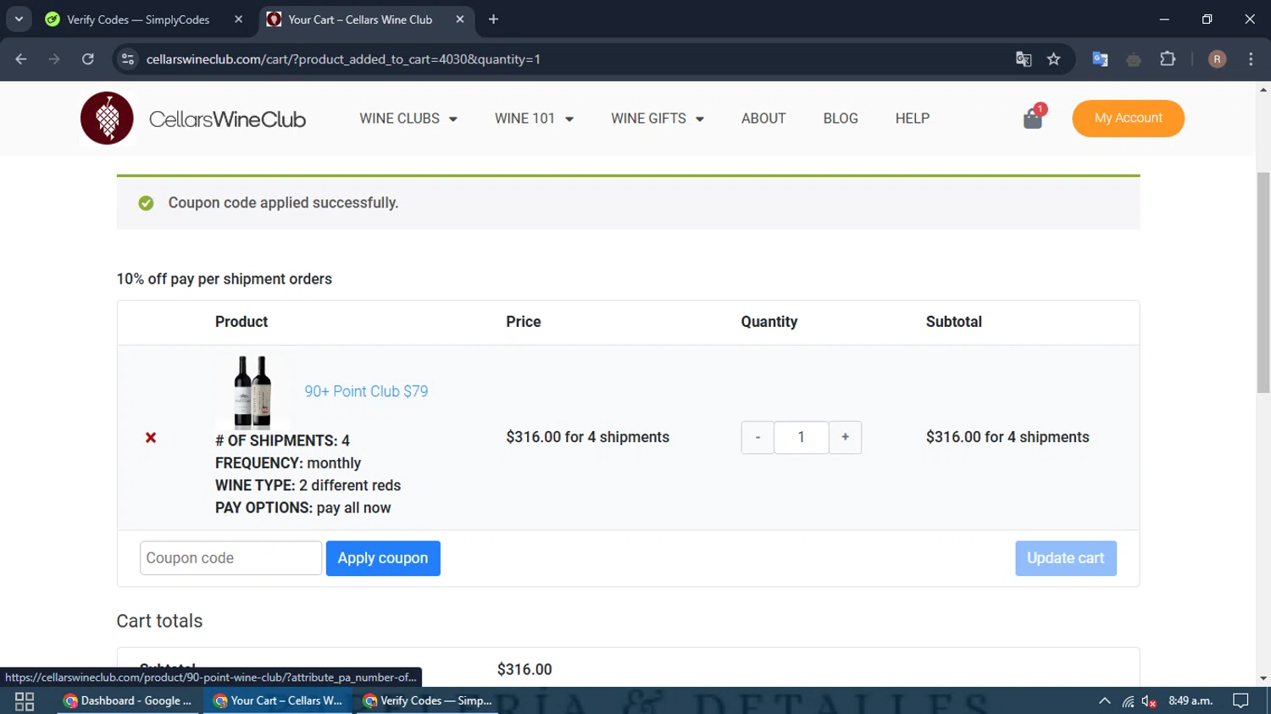1271x714 pixels.
Task: Close the Verify Codes SimplyCodes tab
Action: point(238,19)
